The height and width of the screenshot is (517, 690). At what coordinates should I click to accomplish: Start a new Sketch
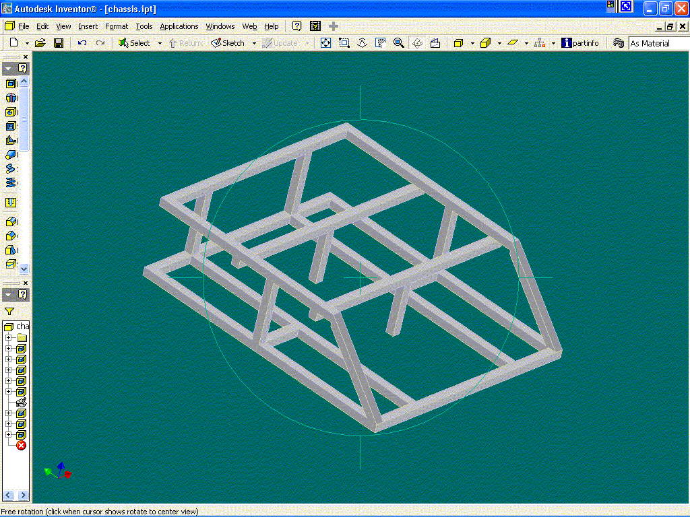coord(228,43)
